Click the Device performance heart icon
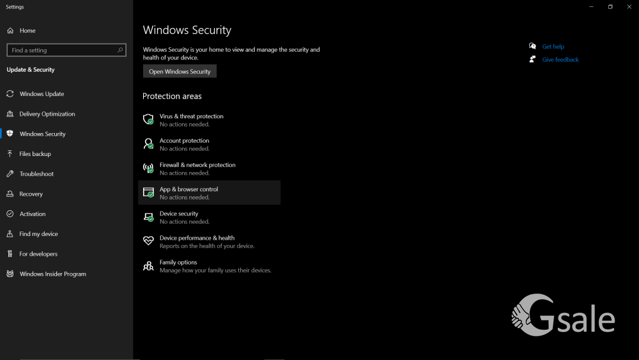Viewport: 639px width, 360px height. tap(148, 240)
